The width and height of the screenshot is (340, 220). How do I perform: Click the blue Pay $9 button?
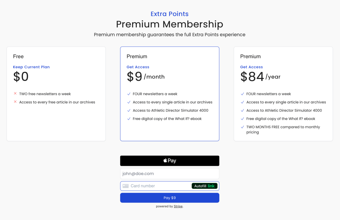(170, 198)
